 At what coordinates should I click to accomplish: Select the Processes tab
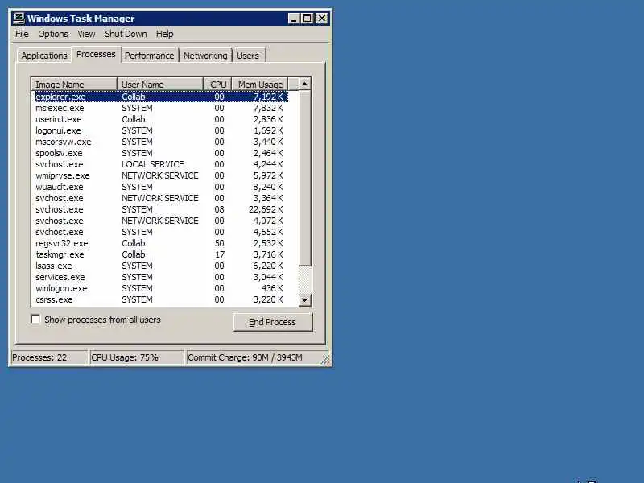point(96,54)
